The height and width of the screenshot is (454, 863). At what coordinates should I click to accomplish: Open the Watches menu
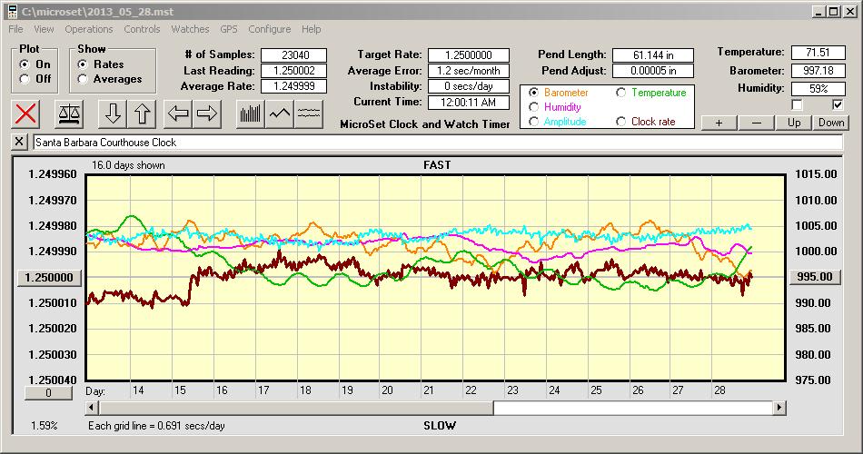pos(190,29)
